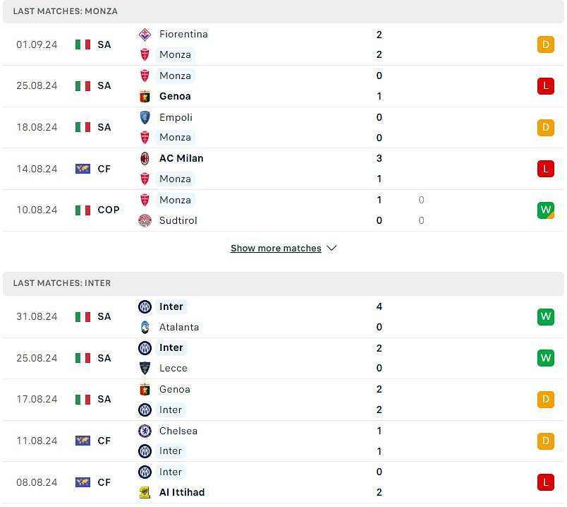This screenshot has width=567, height=507.
Task: Click the D badge for Fiorentina vs Monza
Action: pyautogui.click(x=545, y=44)
